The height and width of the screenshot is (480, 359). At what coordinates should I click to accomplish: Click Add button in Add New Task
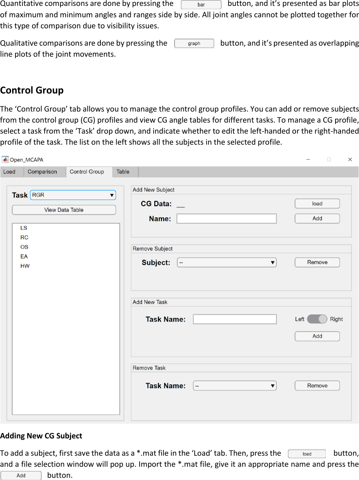pyautogui.click(x=317, y=336)
